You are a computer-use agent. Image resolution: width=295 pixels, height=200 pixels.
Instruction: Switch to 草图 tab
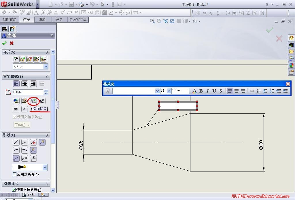point(43,19)
